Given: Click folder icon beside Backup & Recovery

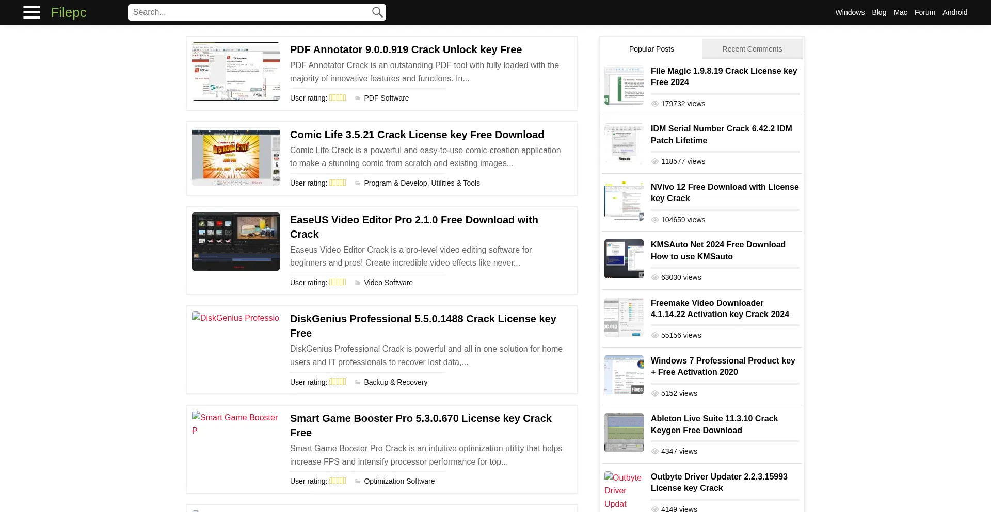Looking at the screenshot, I should point(358,382).
